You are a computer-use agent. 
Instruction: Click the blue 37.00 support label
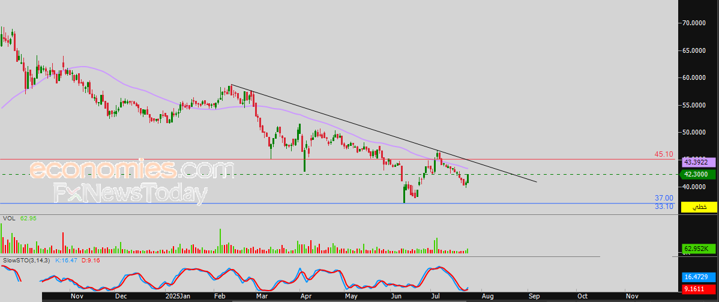coord(664,198)
